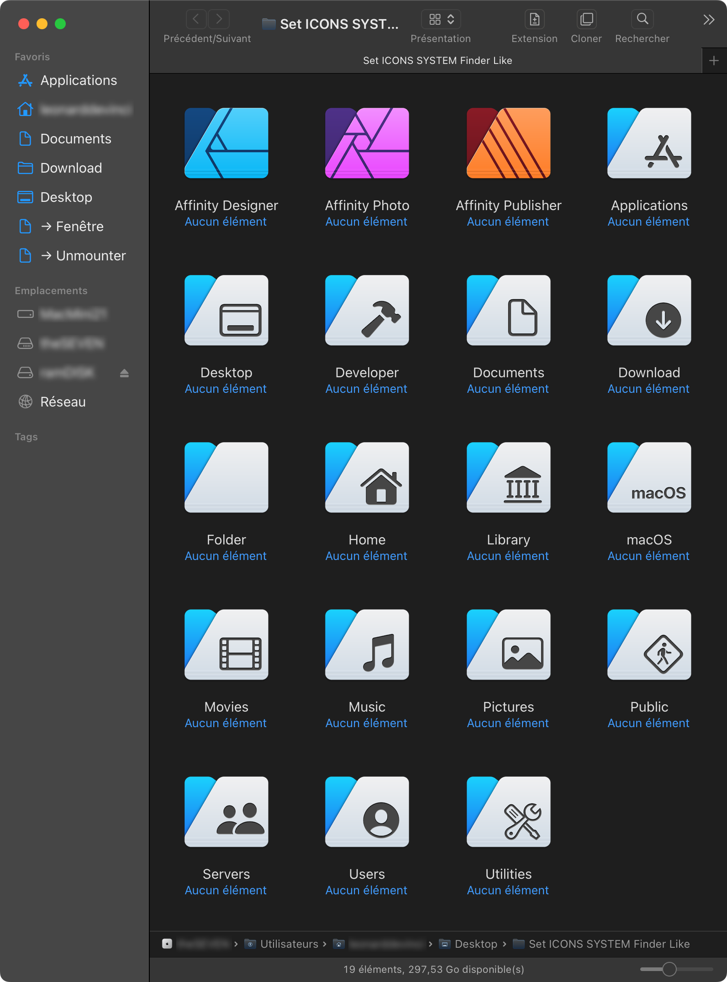Image resolution: width=727 pixels, height=982 pixels.
Task: Click the forward arrow in the toolbar
Action: (x=219, y=19)
